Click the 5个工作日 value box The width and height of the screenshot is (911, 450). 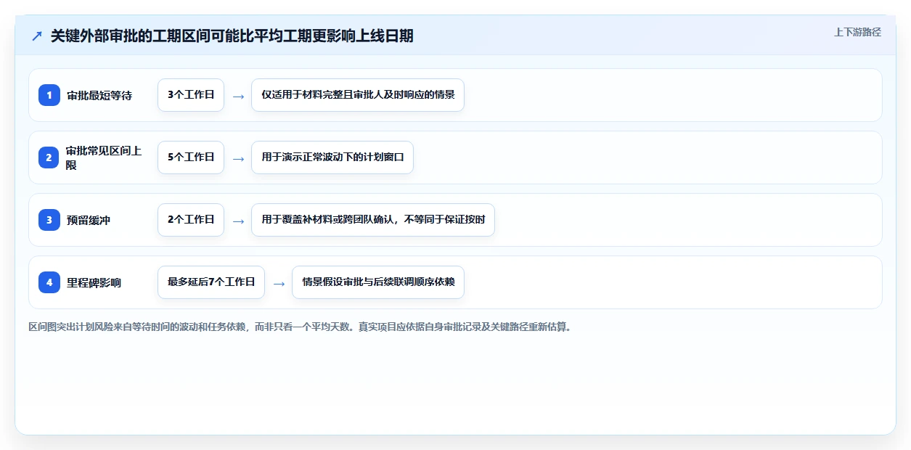(191, 157)
